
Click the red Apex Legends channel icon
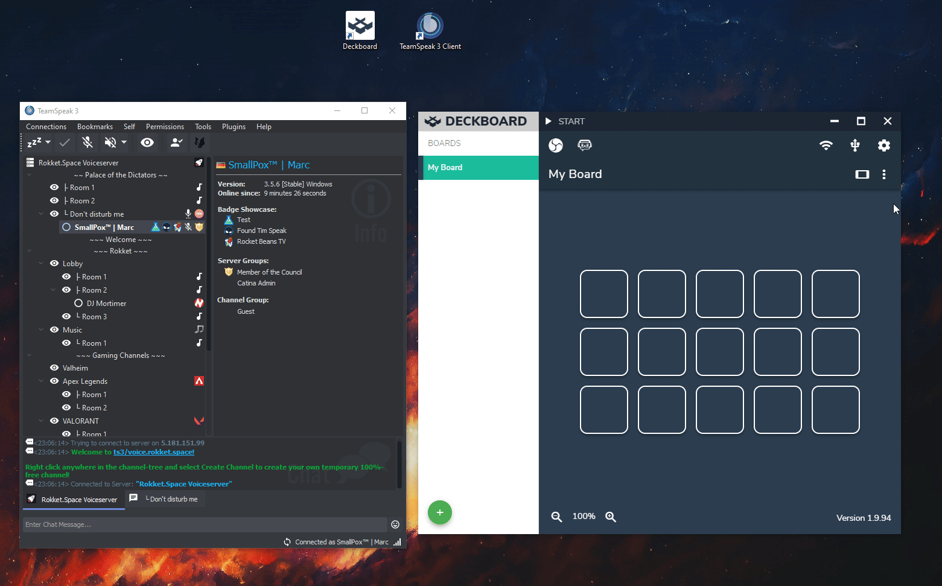pyautogui.click(x=199, y=381)
